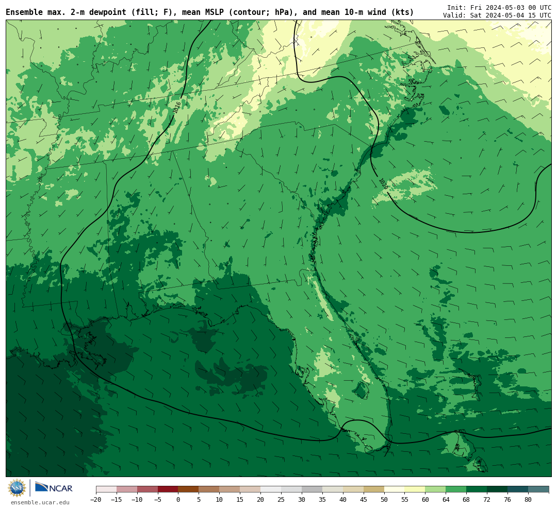Click the Init date text
Screen dimensions: 557x509
click(499, 7)
